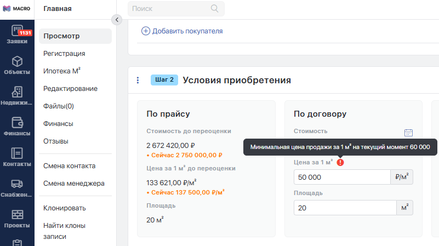Image resolution: width=439 pixels, height=246 pixels.
Task: Collapse the side menu with arrow
Action: (x=116, y=20)
